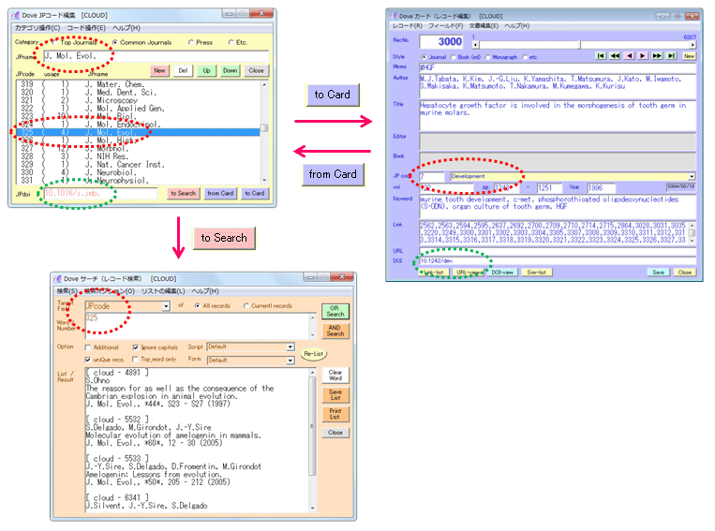
Task: Jump to last record navigation icon
Action: click(x=671, y=56)
